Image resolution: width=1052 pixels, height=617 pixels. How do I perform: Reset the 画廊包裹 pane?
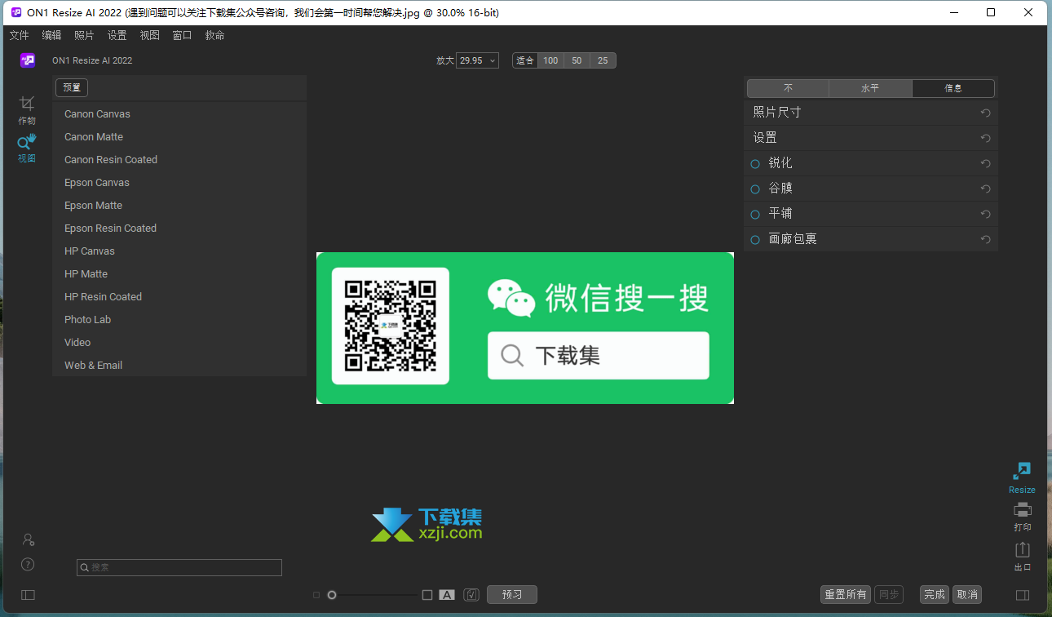click(x=986, y=239)
